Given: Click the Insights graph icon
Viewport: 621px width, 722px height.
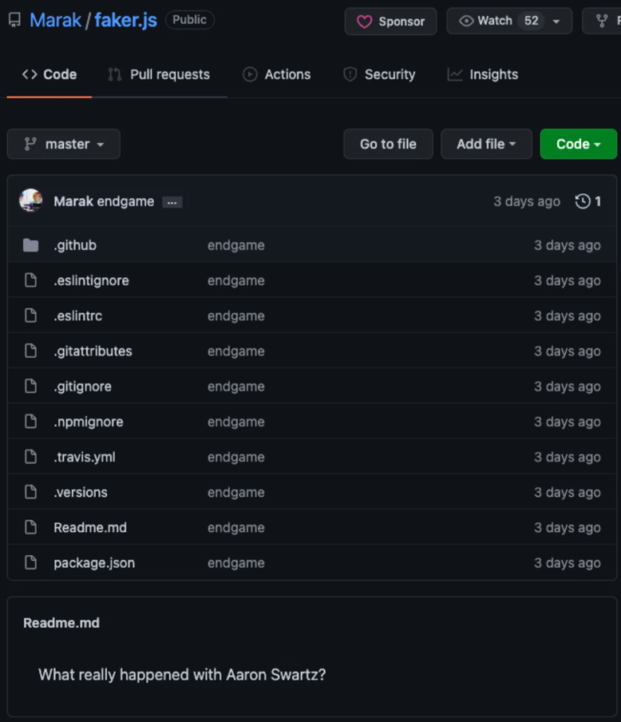Looking at the screenshot, I should pyautogui.click(x=455, y=74).
